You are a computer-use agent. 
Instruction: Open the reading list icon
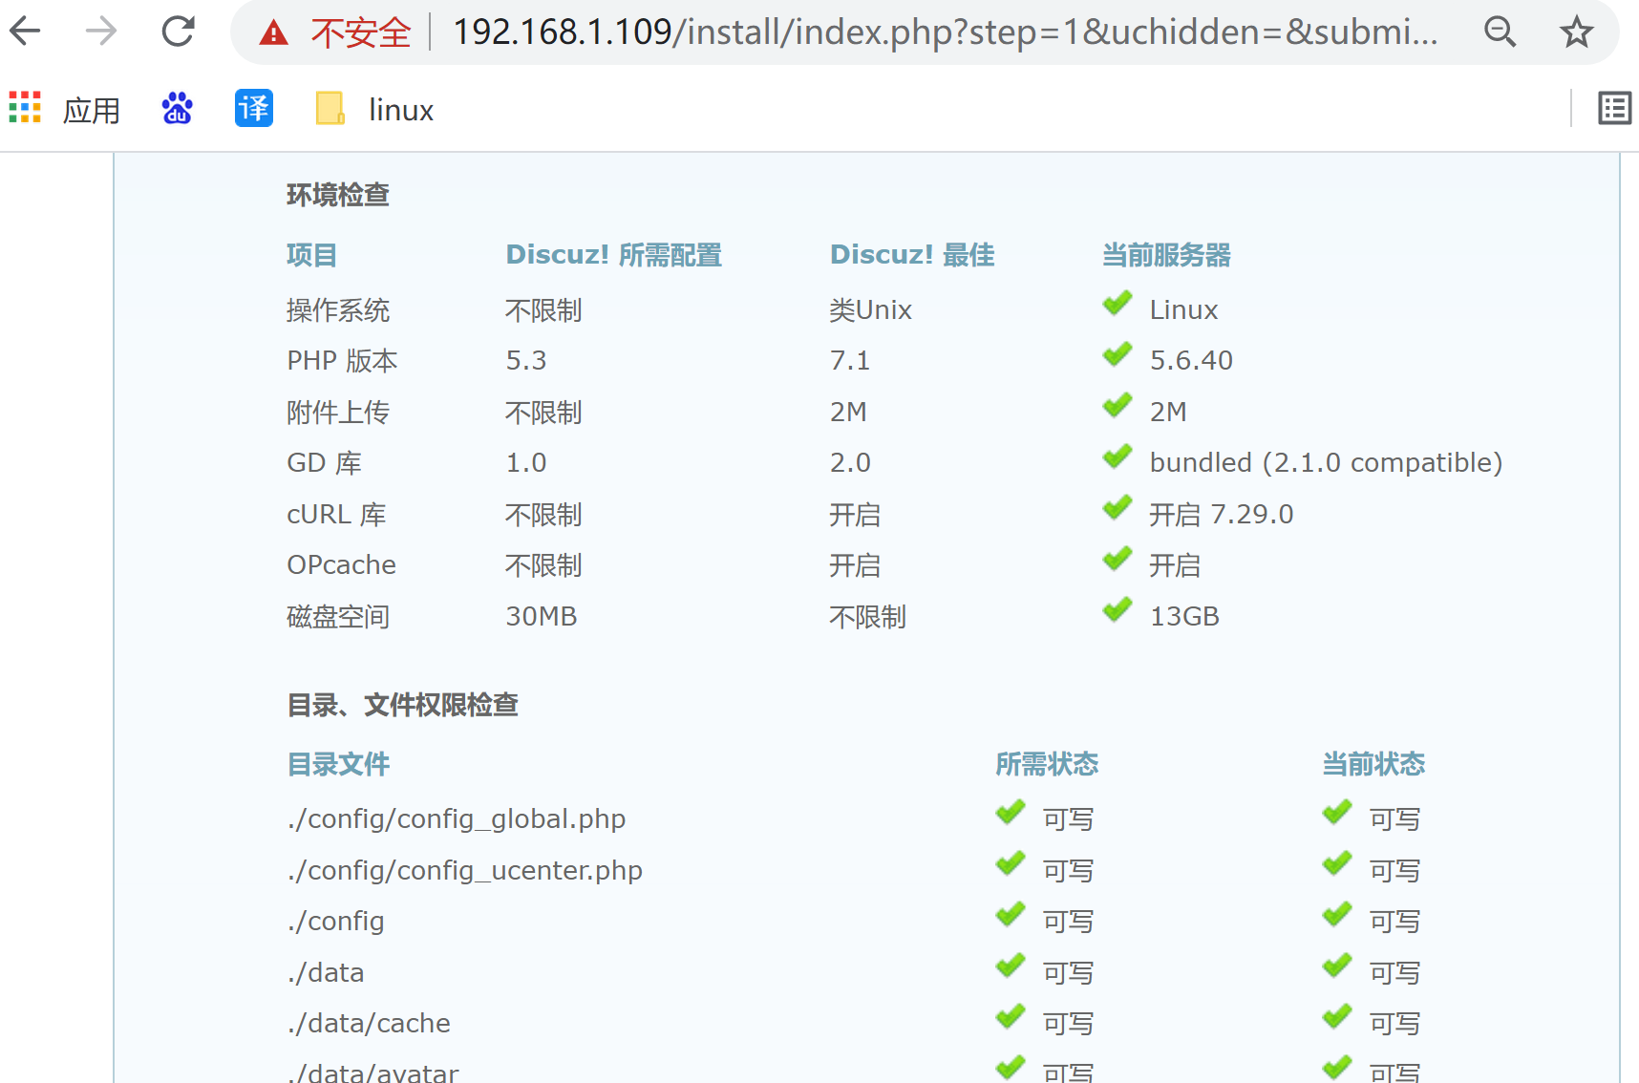[x=1615, y=108]
